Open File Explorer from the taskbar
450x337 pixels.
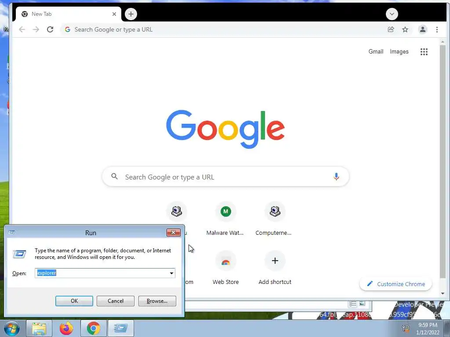39,328
